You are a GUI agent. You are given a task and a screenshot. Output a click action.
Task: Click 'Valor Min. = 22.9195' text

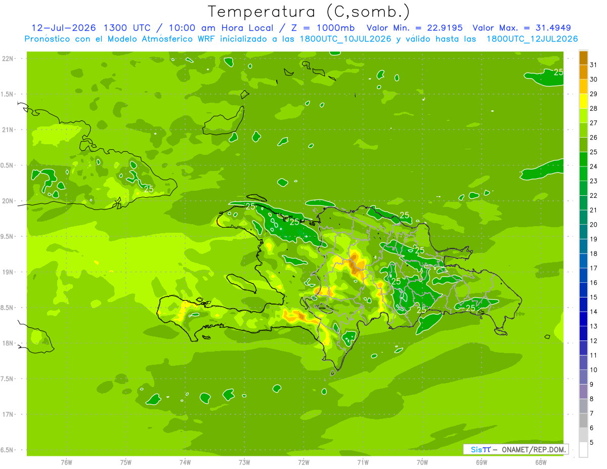pyautogui.click(x=415, y=28)
